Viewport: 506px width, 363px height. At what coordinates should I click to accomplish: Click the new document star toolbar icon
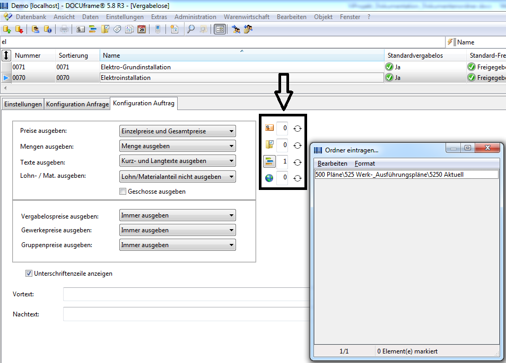pyautogui.click(x=175, y=30)
